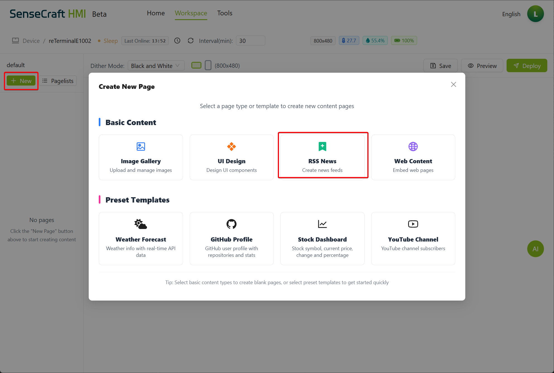Click the YouTube Channel play icon
This screenshot has height=373, width=554.
click(x=413, y=224)
